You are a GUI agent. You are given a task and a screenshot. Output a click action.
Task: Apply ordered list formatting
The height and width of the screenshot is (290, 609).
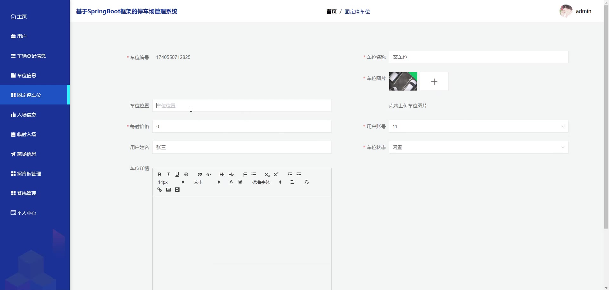coord(245,174)
